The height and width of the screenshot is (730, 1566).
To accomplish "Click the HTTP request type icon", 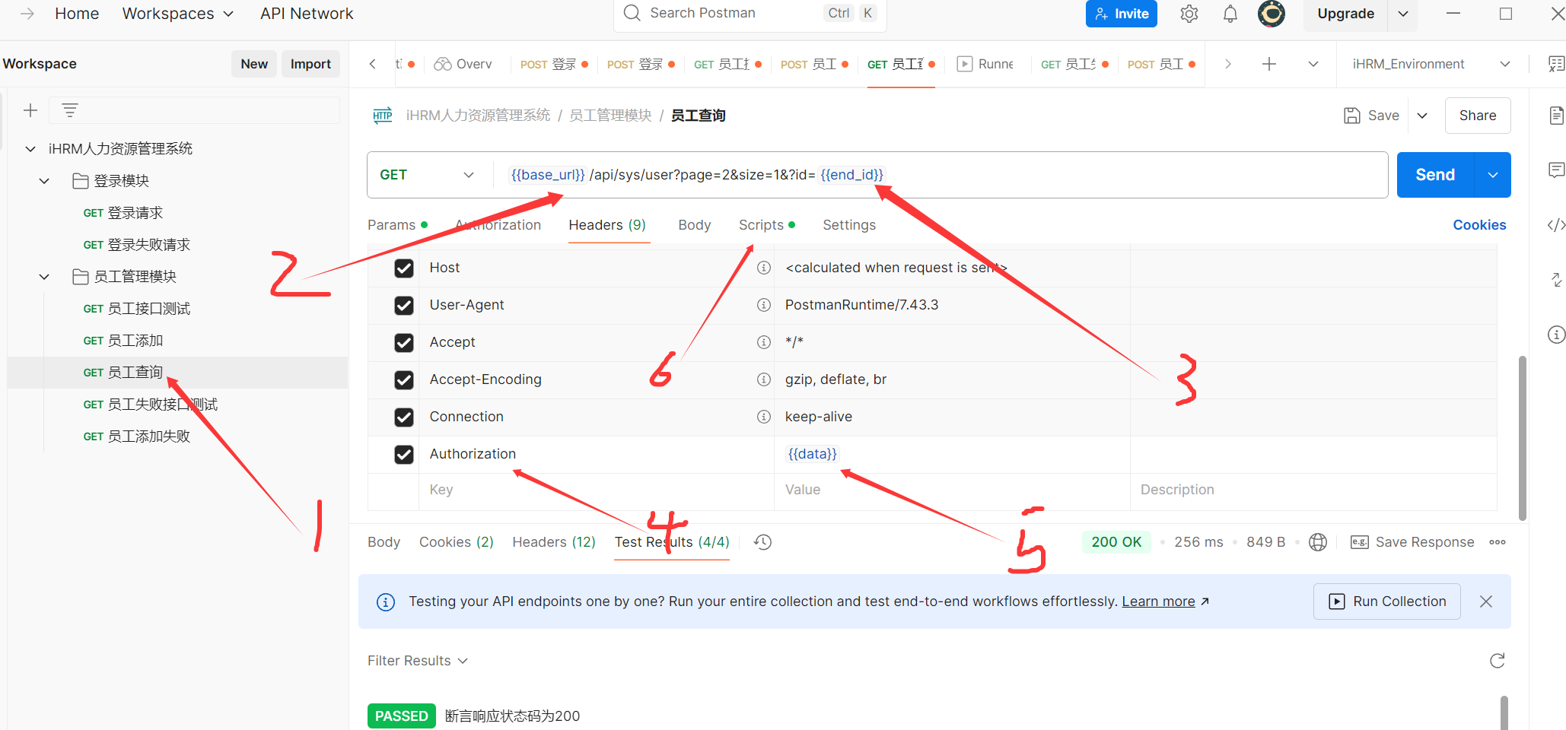I will click(383, 116).
